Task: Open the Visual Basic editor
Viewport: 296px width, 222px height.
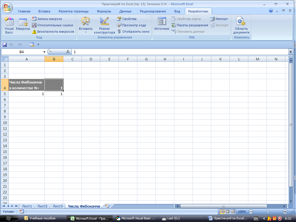Action: pos(9,25)
